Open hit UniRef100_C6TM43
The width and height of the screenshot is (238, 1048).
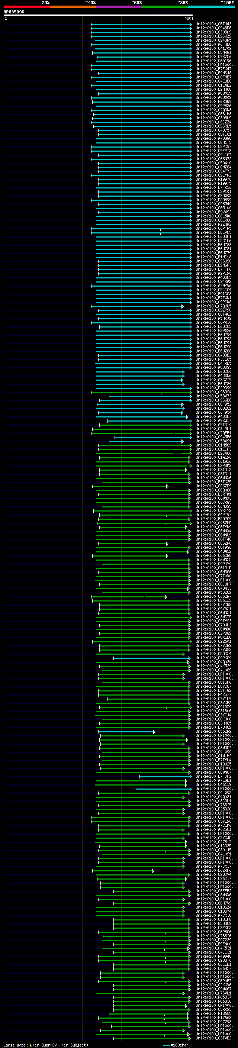pyautogui.click(x=213, y=24)
